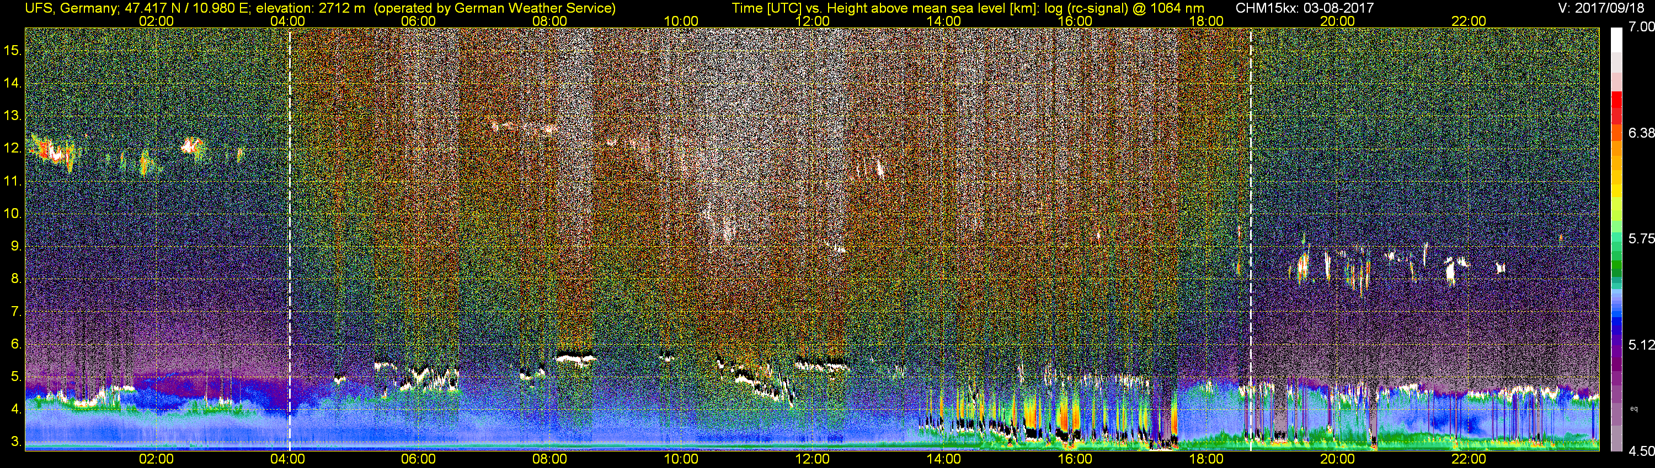Click the colorbar value "7.00"
Screen dimensions: 1655x468
coord(1642,27)
